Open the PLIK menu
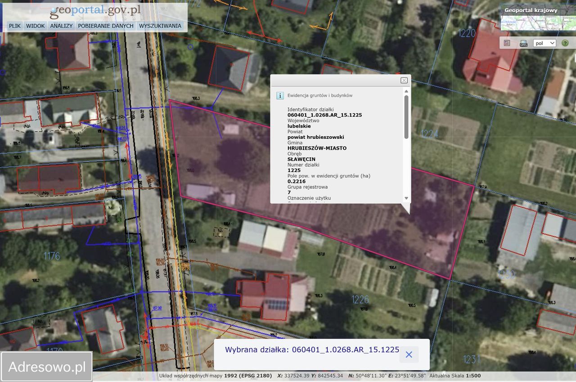This screenshot has height=382, width=576. [x=15, y=26]
